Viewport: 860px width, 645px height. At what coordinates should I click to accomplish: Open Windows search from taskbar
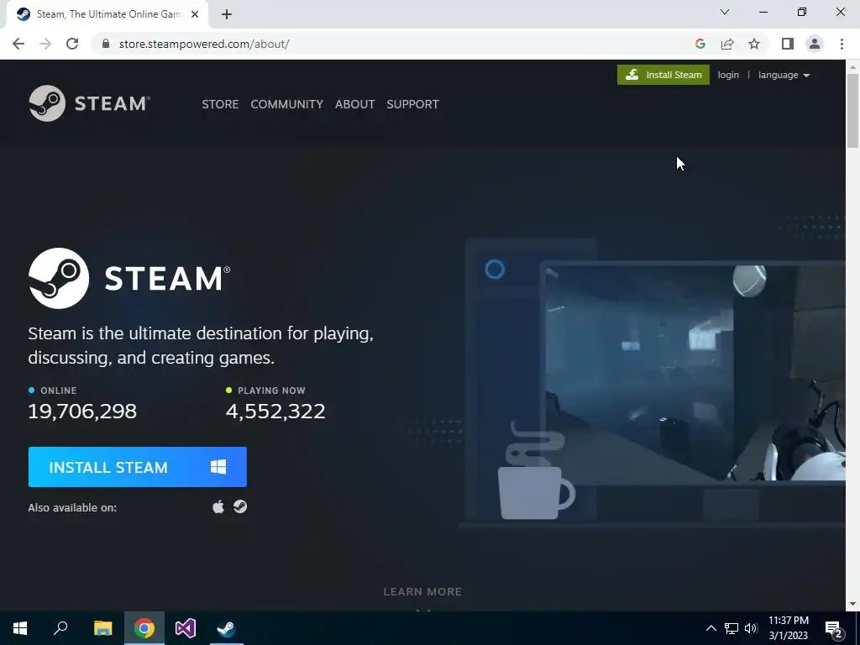click(x=60, y=628)
